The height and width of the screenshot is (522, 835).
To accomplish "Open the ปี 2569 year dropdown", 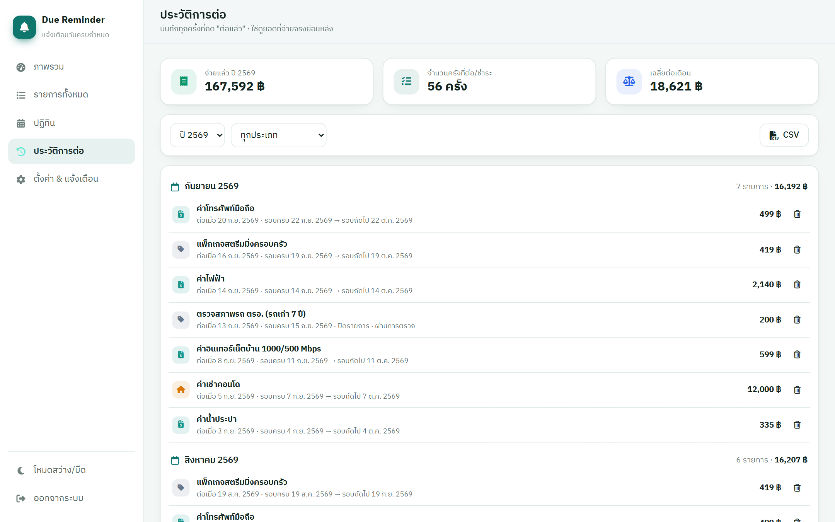I will (198, 135).
